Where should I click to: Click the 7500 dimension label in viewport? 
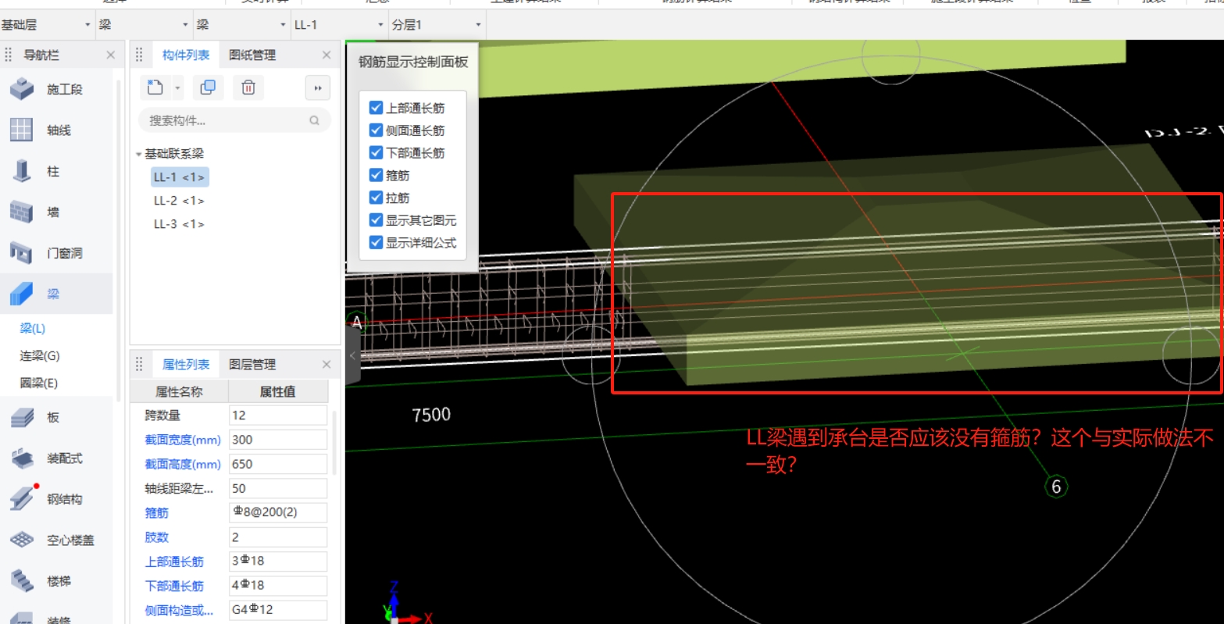[x=431, y=415]
